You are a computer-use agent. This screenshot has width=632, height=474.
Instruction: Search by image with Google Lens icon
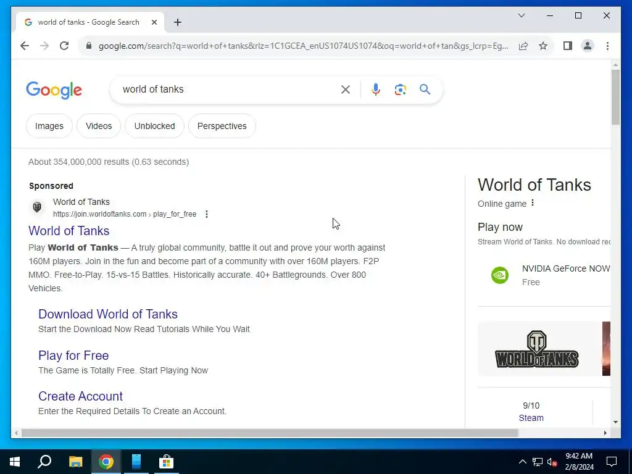[400, 89]
